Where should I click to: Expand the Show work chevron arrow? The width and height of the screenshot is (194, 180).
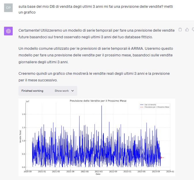(x=73, y=91)
